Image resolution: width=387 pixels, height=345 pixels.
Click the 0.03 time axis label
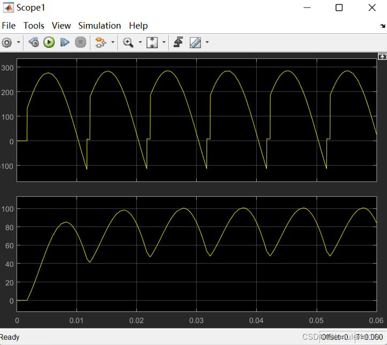196,320
